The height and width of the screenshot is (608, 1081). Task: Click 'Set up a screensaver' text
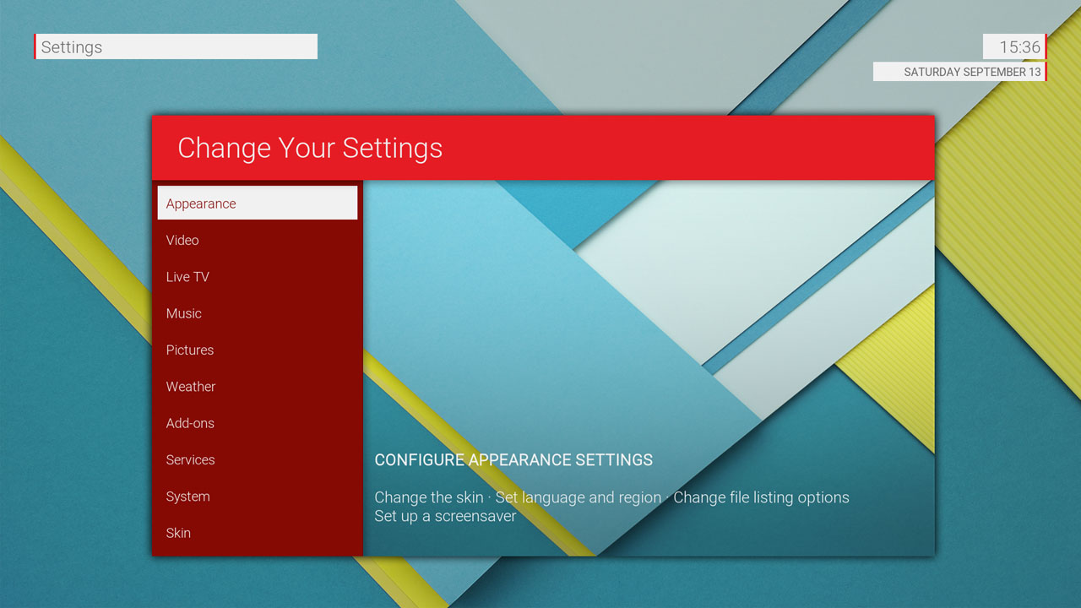click(x=445, y=516)
